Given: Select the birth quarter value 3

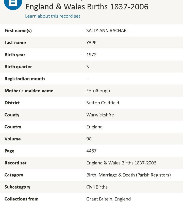Looking at the screenshot, I should tap(88, 67).
